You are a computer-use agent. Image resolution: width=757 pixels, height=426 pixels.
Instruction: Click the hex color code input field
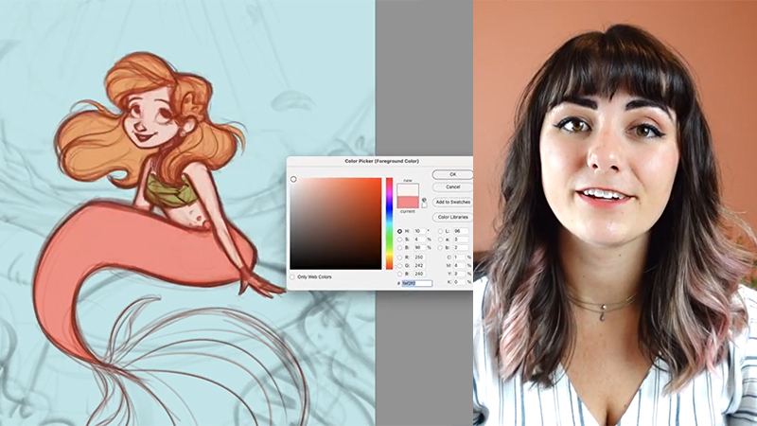(417, 283)
